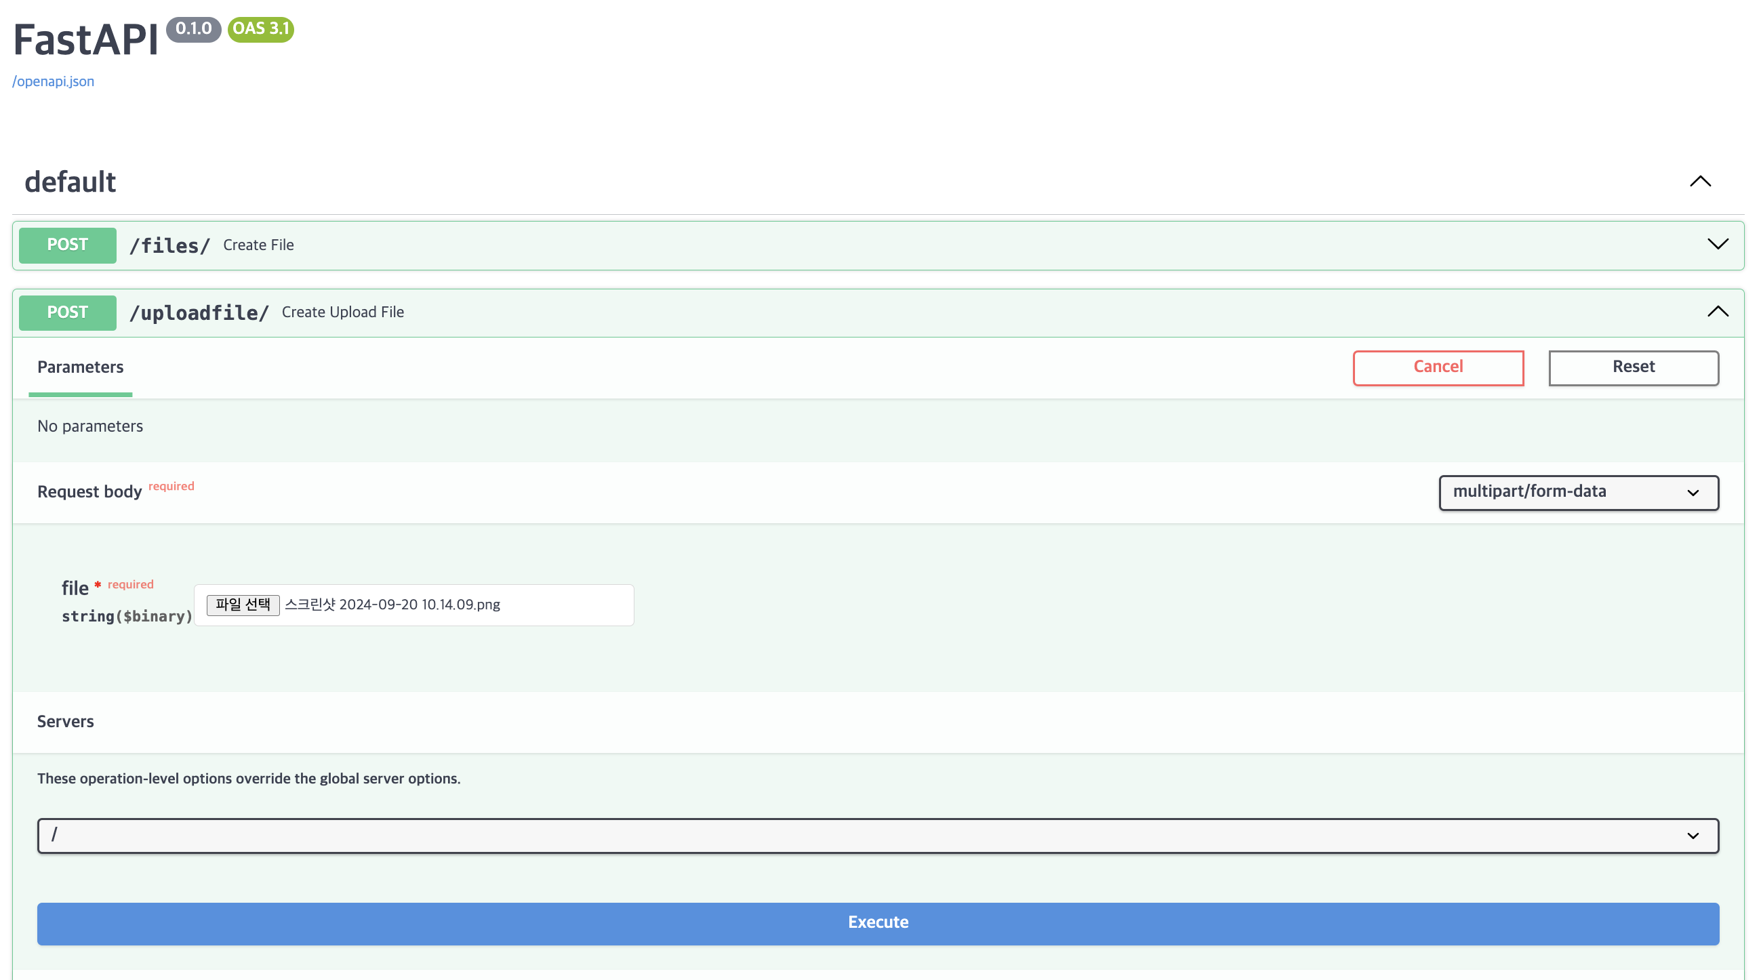Viewport: 1761px width, 980px height.
Task: Click the POST badge for /files/
Action: [x=67, y=245]
